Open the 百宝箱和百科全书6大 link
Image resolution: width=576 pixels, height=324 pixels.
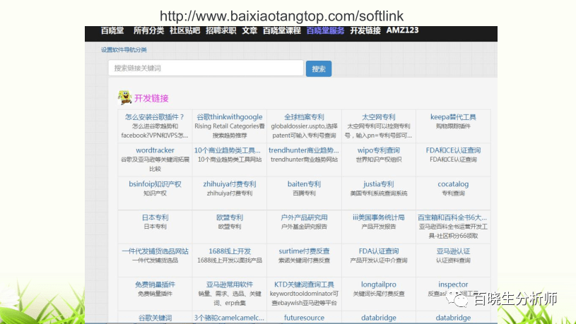tap(452, 217)
